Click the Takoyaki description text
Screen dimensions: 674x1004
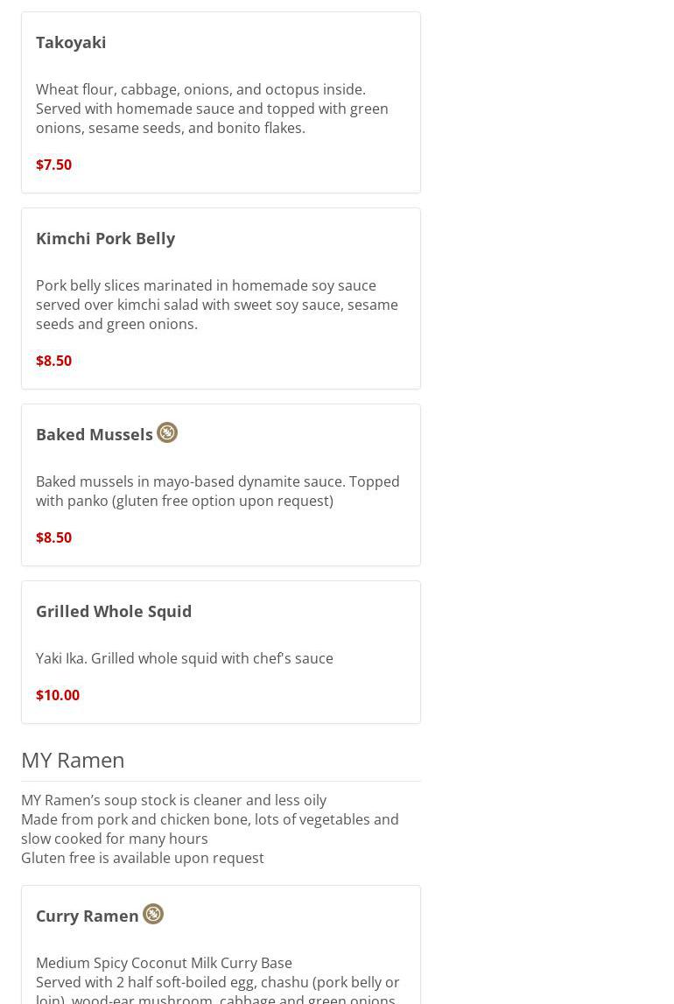[212, 109]
